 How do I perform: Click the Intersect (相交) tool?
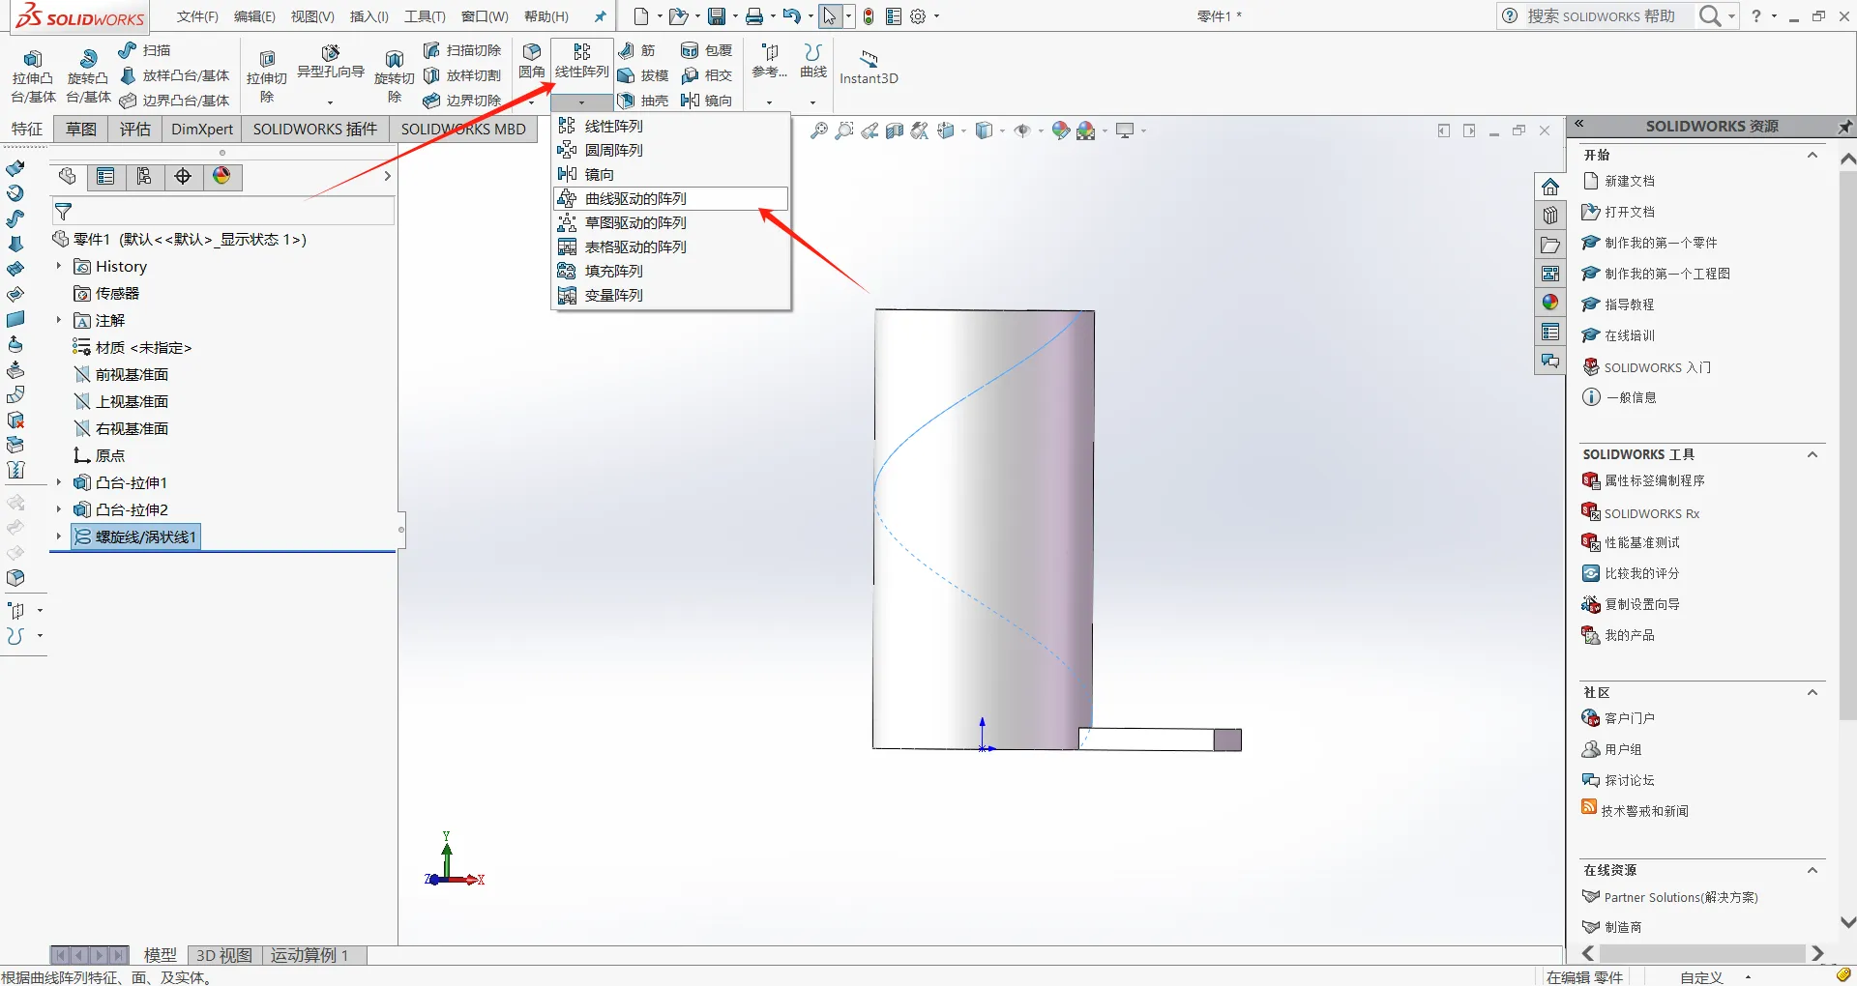point(706,75)
